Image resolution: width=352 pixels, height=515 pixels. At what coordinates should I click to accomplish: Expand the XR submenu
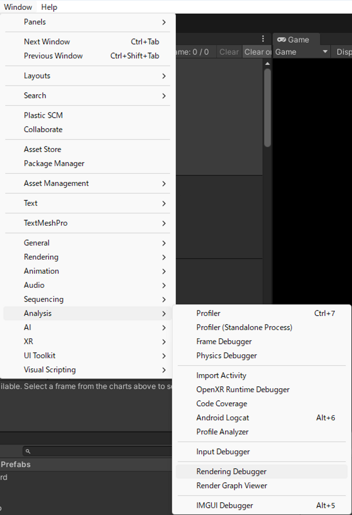pyautogui.click(x=88, y=341)
